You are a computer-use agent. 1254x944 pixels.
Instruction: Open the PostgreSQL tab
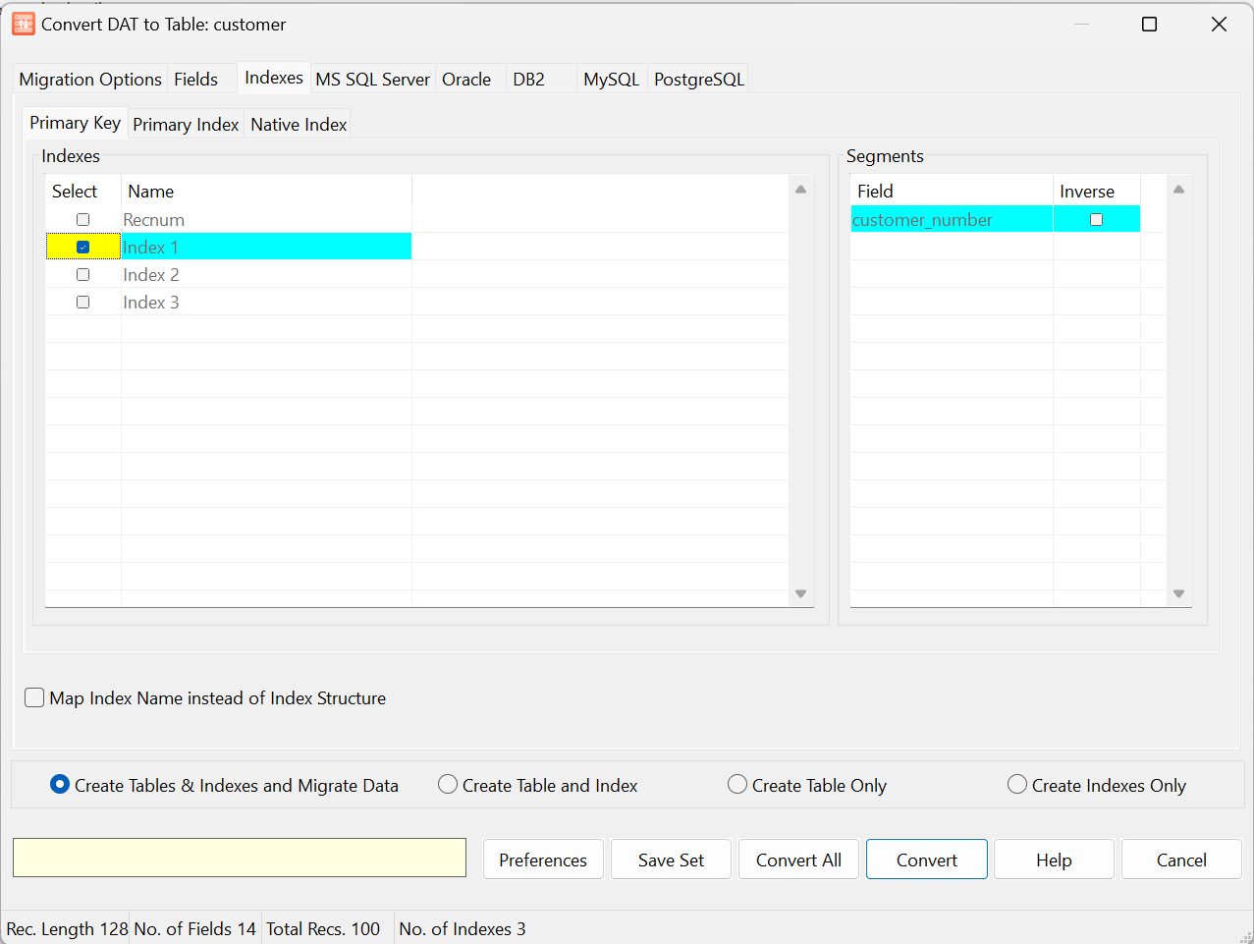pyautogui.click(x=698, y=80)
